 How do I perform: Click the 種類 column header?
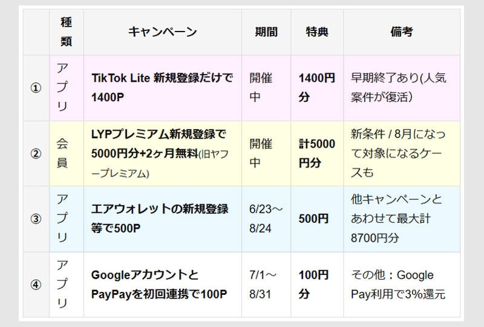click(67, 32)
